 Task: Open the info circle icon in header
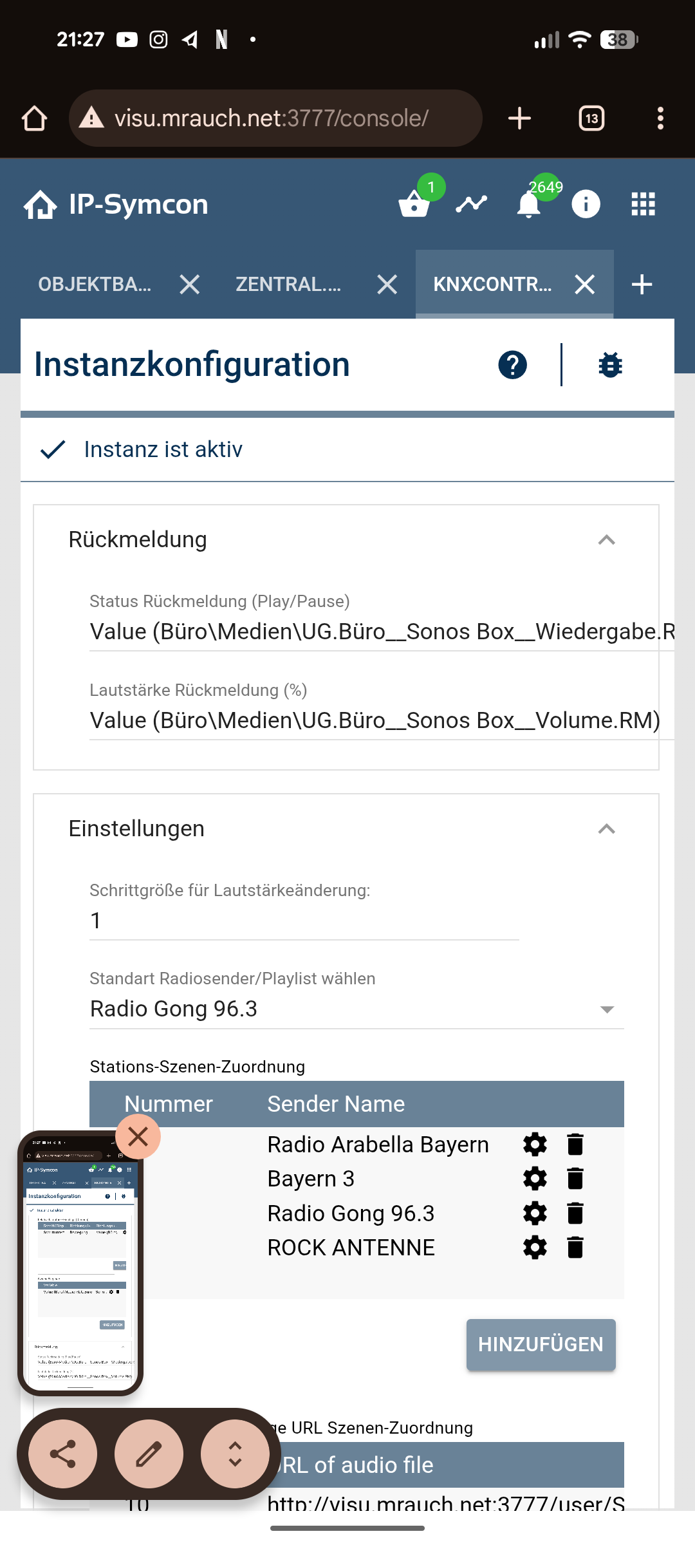click(586, 205)
